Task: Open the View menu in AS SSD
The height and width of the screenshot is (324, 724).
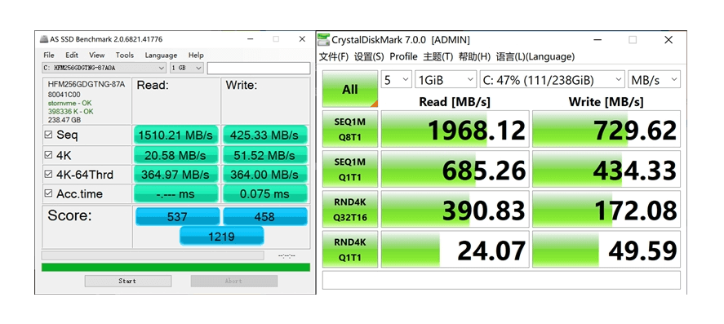Action: pos(96,55)
